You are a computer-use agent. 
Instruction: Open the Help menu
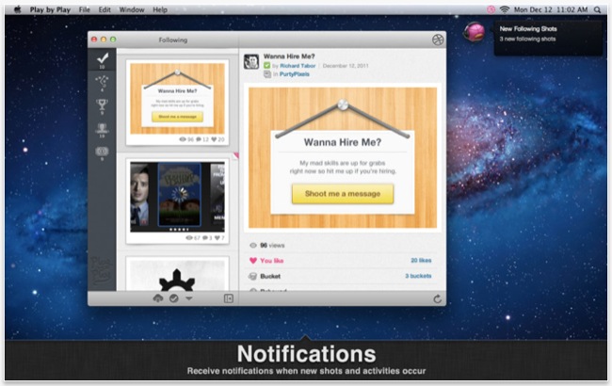point(160,8)
